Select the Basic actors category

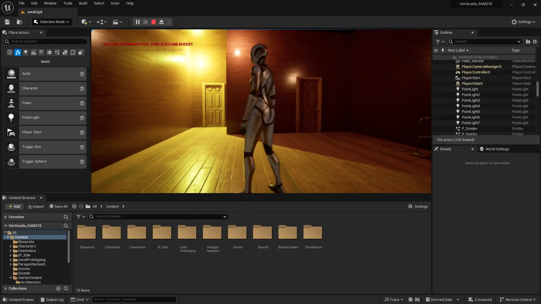[18, 52]
